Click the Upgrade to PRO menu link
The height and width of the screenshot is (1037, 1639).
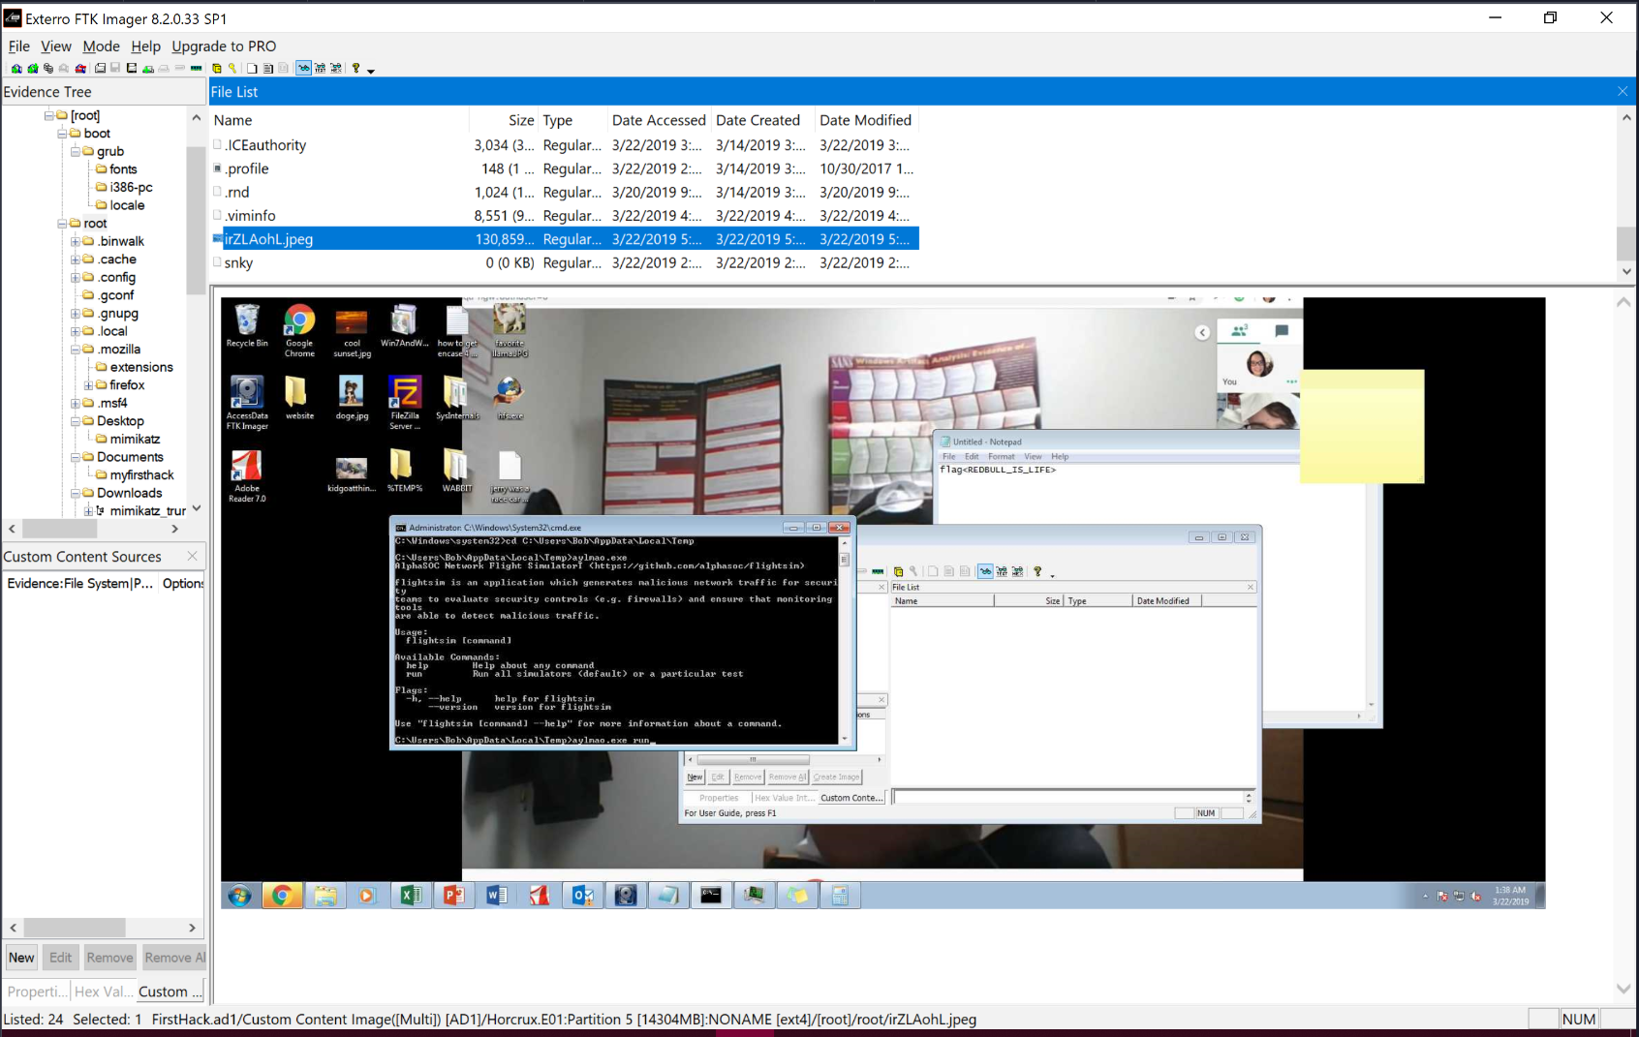click(224, 46)
